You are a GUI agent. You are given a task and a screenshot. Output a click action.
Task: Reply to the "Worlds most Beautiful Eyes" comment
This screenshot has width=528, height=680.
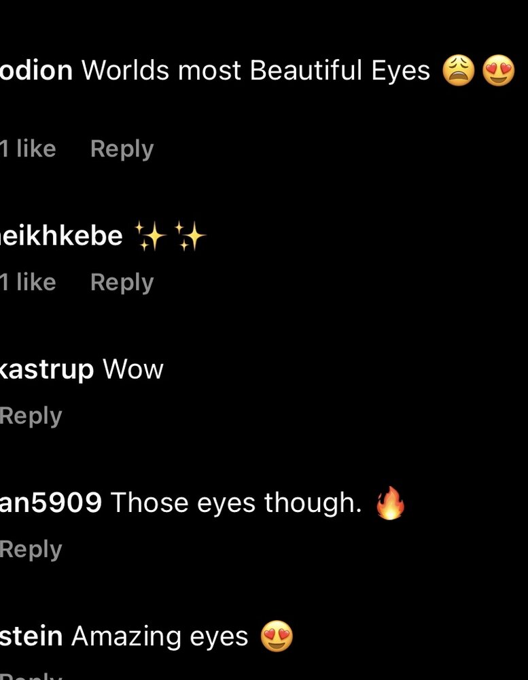point(122,149)
